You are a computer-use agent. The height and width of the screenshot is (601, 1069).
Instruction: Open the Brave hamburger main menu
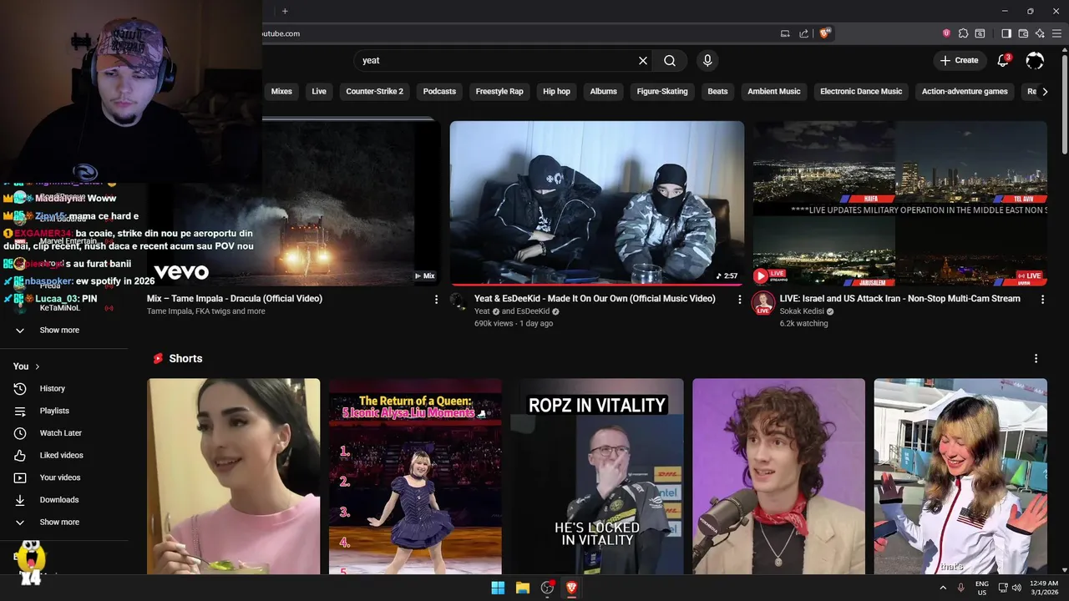tap(1056, 33)
